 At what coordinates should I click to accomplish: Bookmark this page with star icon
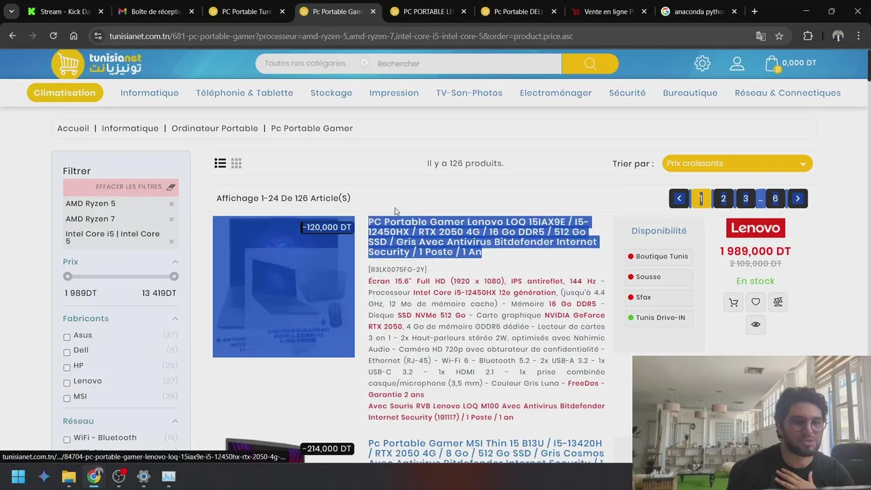779,36
